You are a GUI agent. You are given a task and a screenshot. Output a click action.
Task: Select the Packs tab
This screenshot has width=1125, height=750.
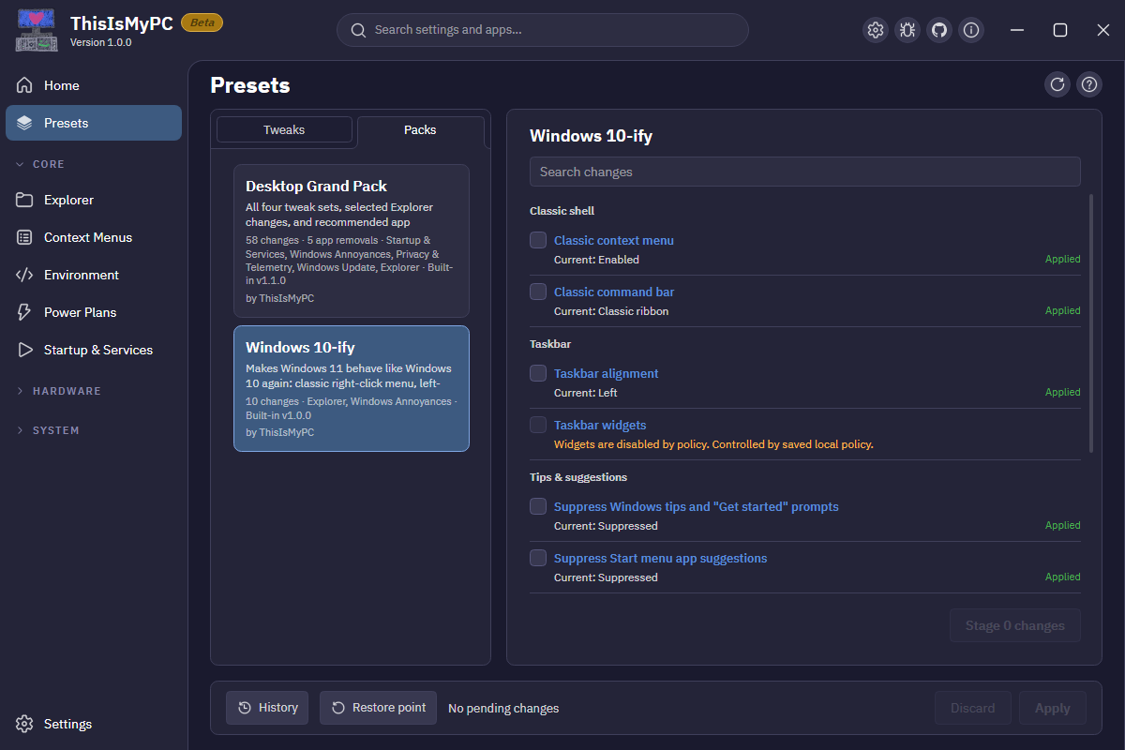click(x=420, y=129)
